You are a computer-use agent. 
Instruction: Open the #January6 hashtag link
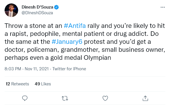tap(67, 42)
